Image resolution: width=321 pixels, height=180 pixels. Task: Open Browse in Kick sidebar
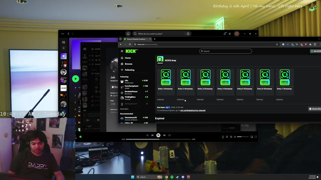pyautogui.click(x=128, y=64)
